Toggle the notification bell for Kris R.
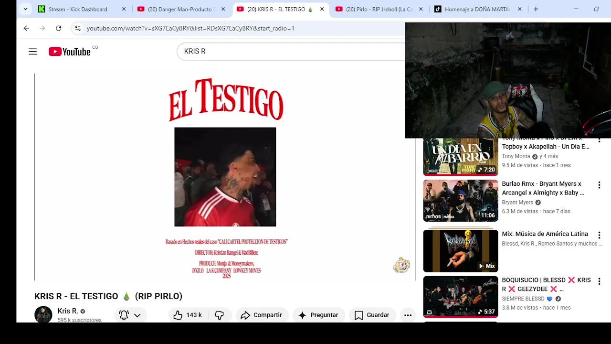Viewport: 611px width, 344px height. pos(124,315)
